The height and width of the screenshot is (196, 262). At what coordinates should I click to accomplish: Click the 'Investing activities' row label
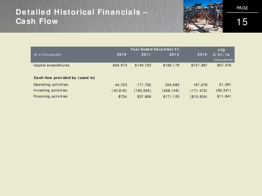click(50, 90)
